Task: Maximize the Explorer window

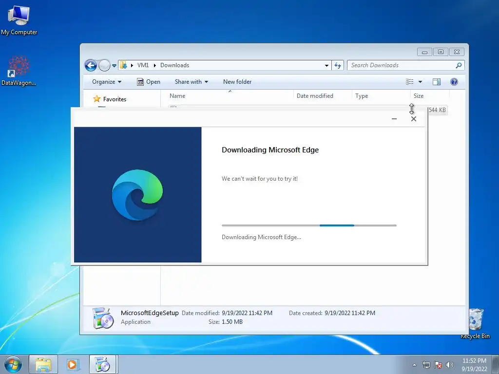Action: [441, 52]
